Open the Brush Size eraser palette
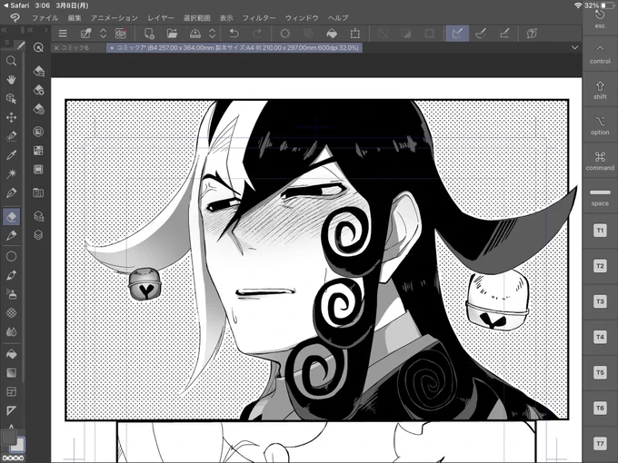Viewport: 618px width, 463px height. 38,109
